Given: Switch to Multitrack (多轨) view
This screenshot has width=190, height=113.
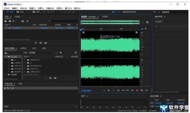Looking at the screenshot, I should coord(20,12).
